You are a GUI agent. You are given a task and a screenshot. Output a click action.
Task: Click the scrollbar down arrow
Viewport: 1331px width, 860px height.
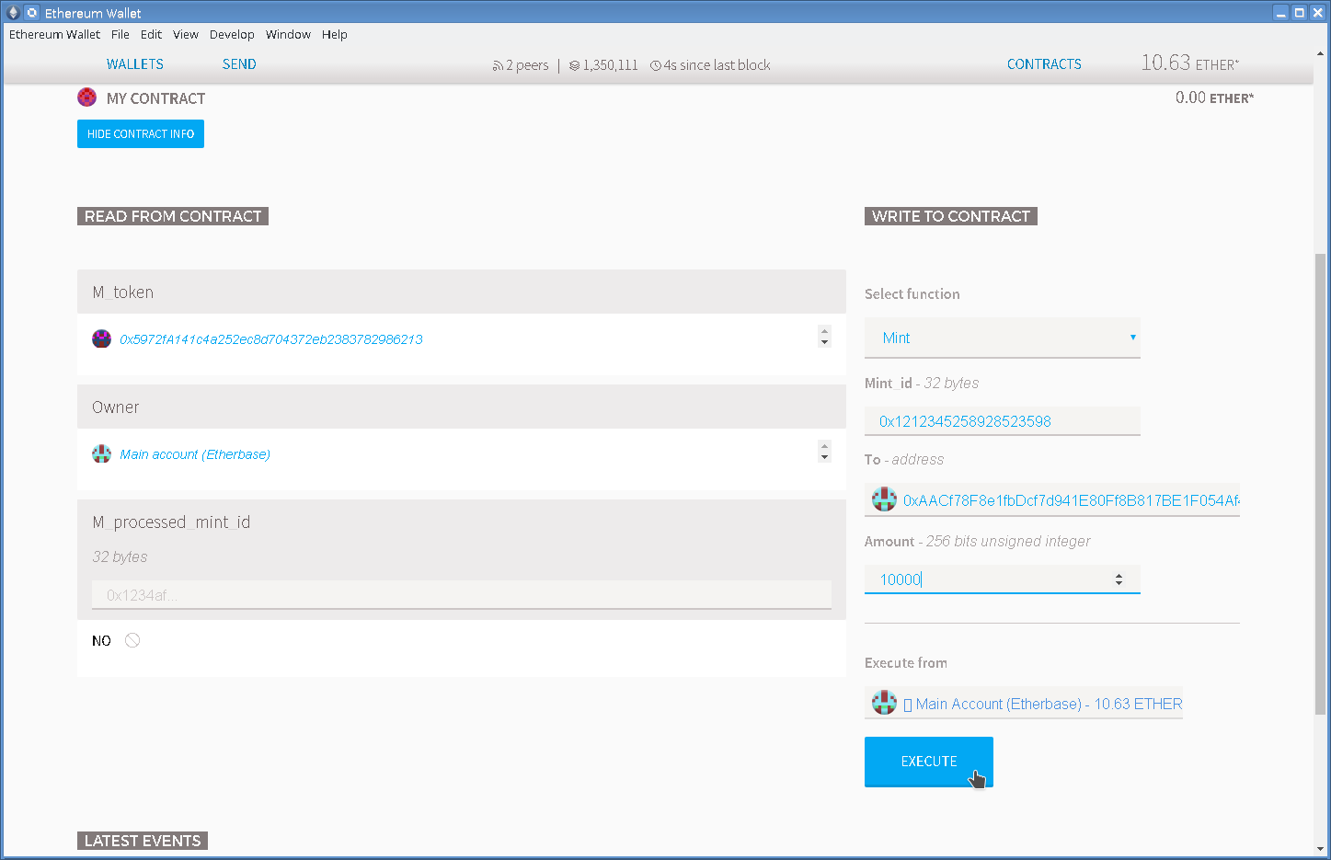pos(1321,849)
